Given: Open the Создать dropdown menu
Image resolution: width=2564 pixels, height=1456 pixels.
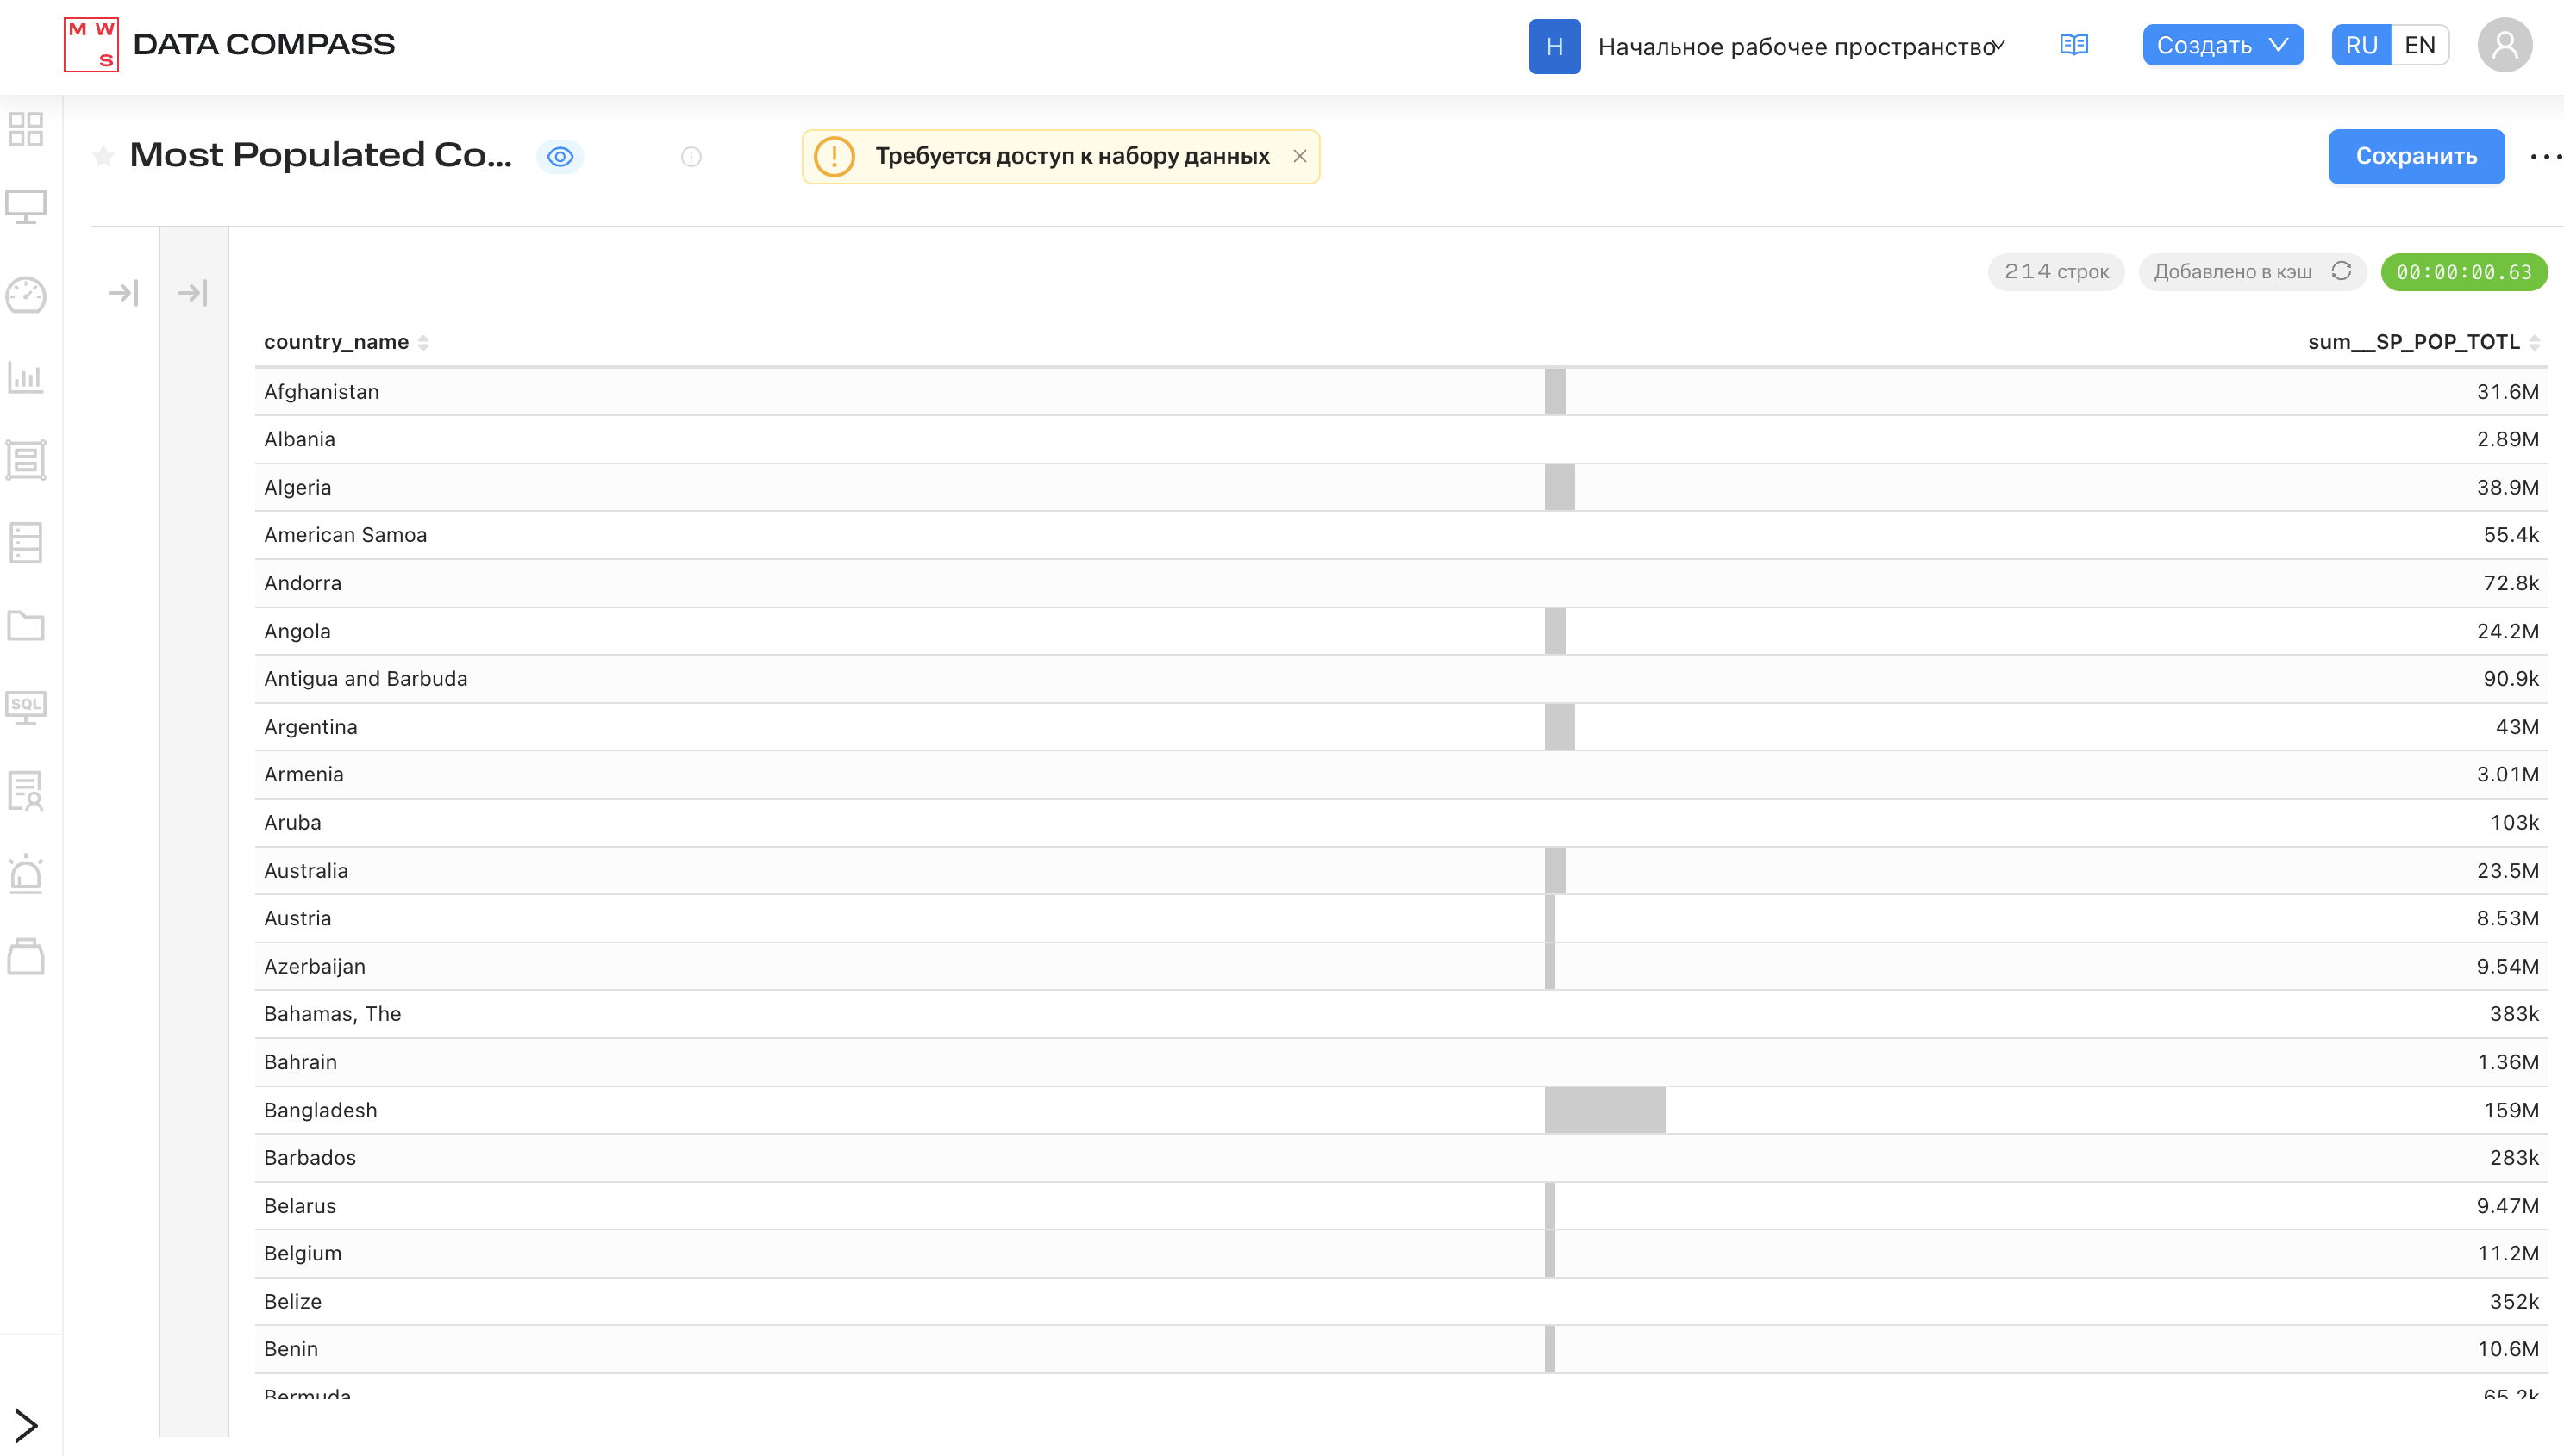Looking at the screenshot, I should click(2222, 45).
